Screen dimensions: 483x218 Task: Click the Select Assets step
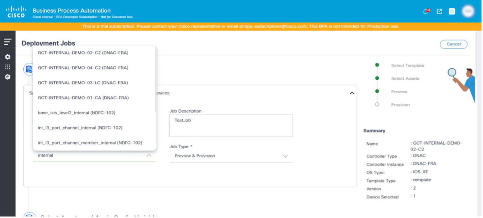pyautogui.click(x=405, y=79)
